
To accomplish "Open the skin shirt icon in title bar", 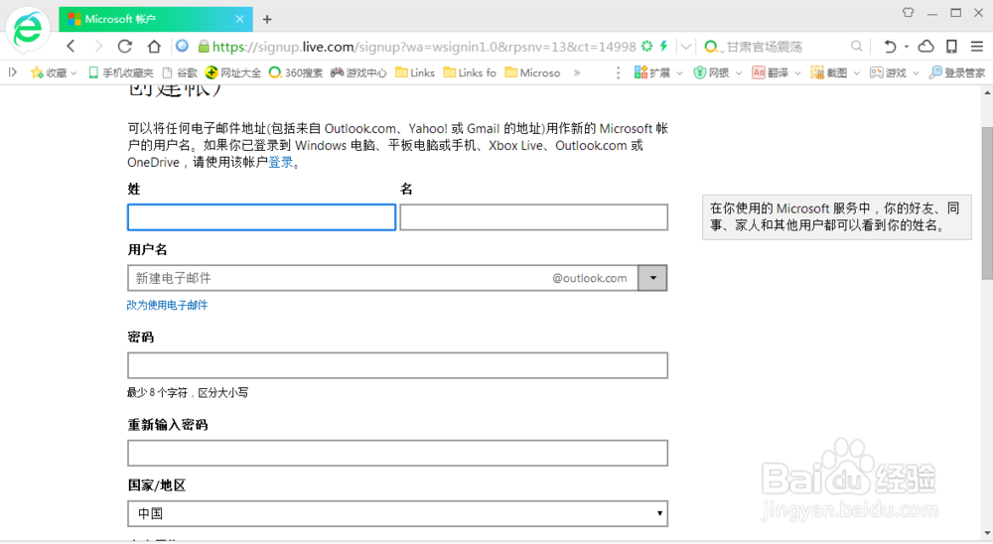I will (x=909, y=13).
